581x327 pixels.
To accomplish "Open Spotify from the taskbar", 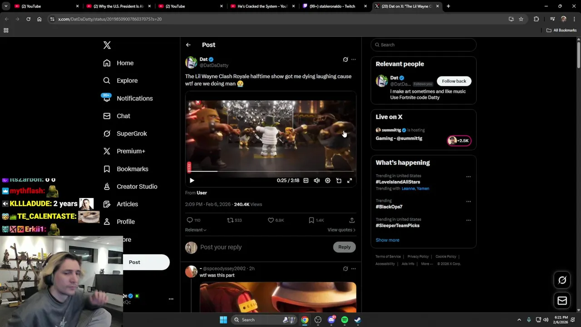I will [345, 320].
